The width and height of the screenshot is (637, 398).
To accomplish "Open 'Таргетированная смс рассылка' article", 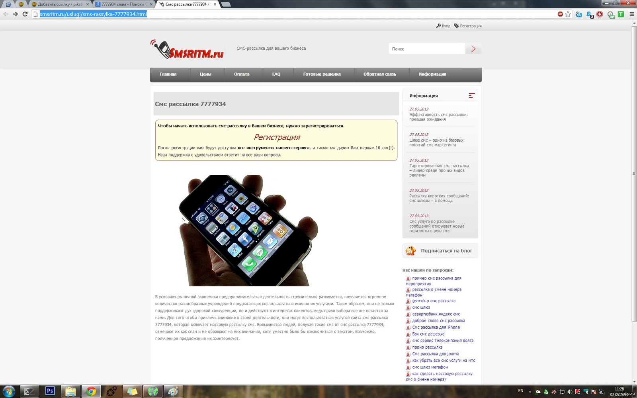I will click(439, 170).
